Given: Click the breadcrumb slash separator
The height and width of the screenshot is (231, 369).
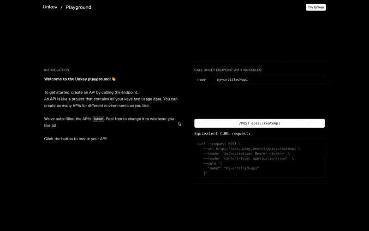Looking at the screenshot, I should (61, 7).
